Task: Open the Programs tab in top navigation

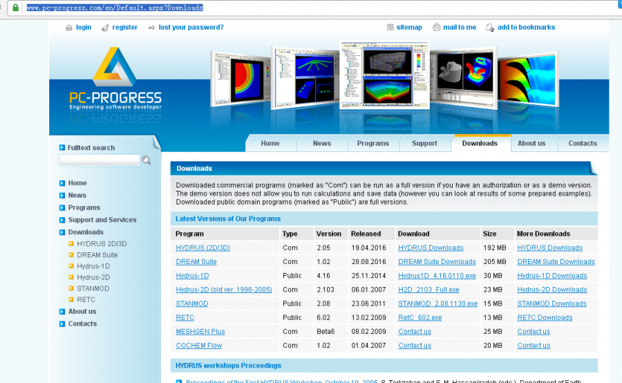Action: [x=373, y=143]
